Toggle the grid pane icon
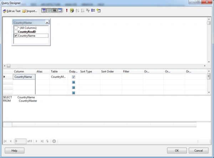The width and height of the screenshot is (214, 158). [x=49, y=10]
